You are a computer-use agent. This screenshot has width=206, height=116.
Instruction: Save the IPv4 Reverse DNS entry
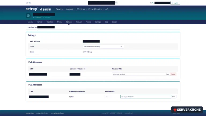tap(167, 74)
